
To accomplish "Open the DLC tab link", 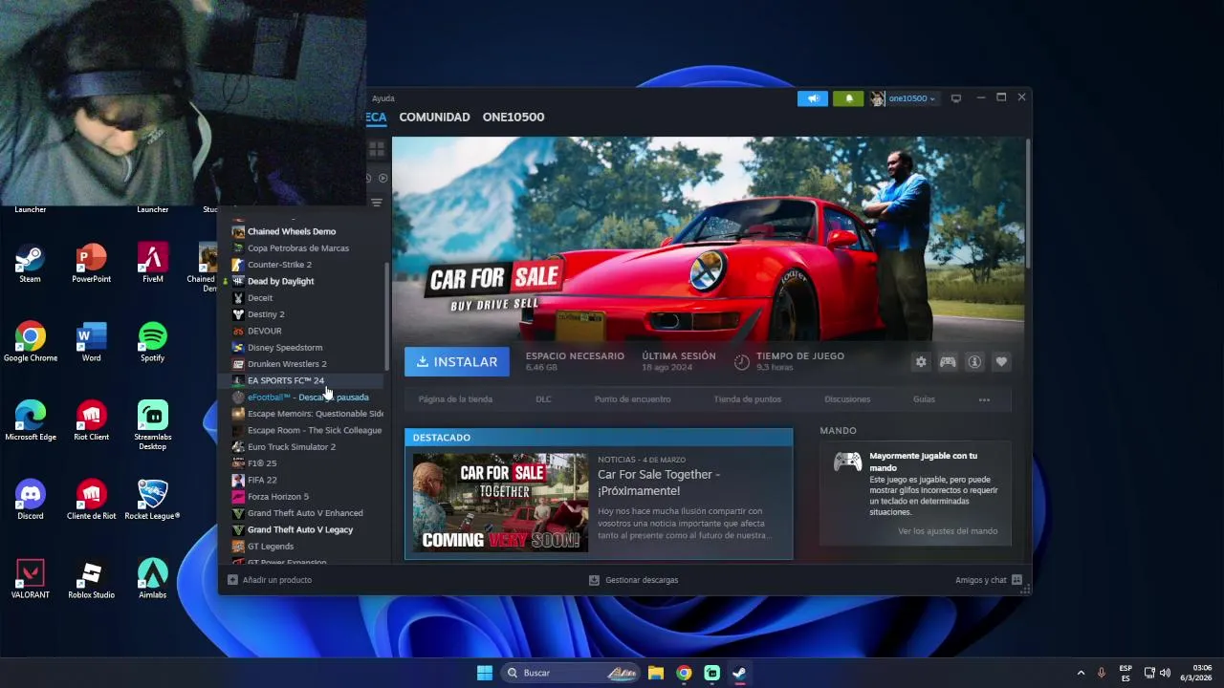I will tap(543, 399).
